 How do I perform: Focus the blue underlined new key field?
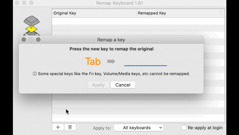145,61
